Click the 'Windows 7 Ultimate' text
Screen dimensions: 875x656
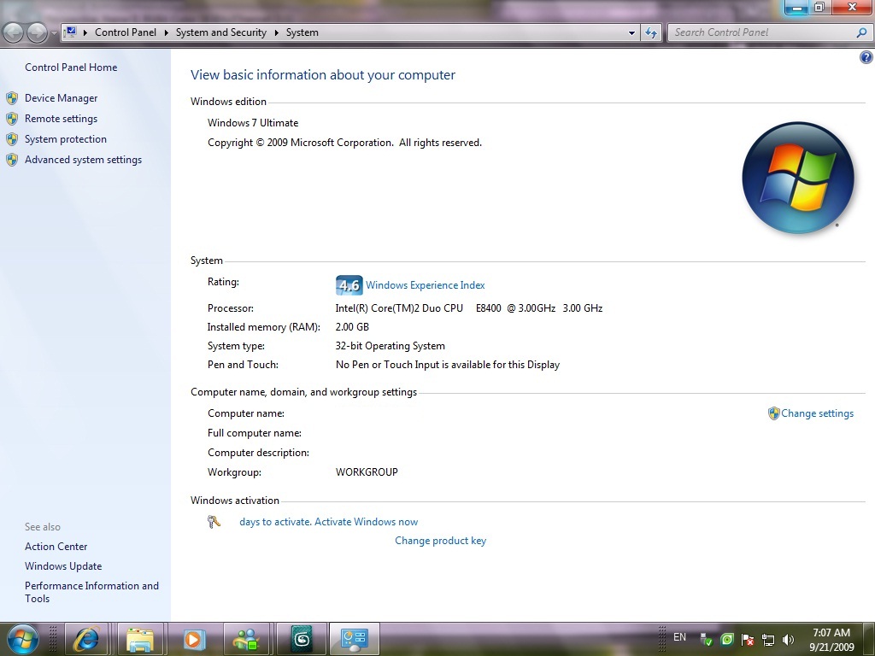[x=253, y=123]
